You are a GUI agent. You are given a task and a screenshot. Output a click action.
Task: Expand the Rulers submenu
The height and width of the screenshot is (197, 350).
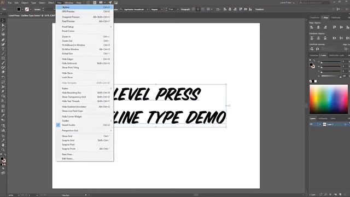85,89
